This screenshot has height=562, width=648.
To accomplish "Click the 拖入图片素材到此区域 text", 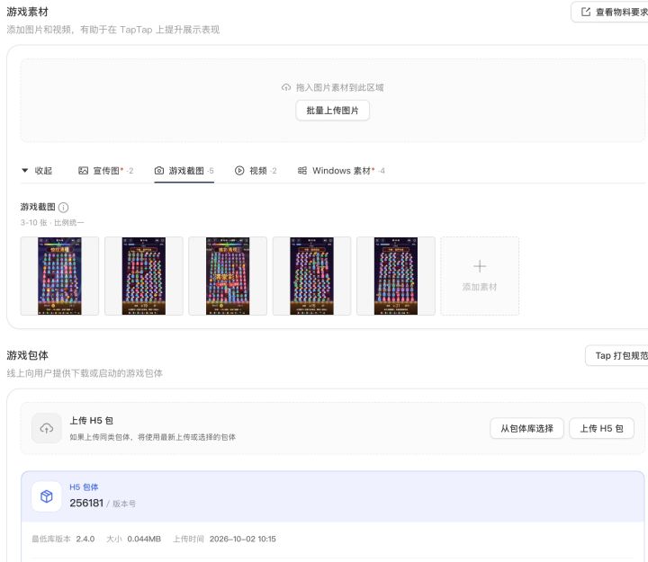I will pyautogui.click(x=339, y=87).
